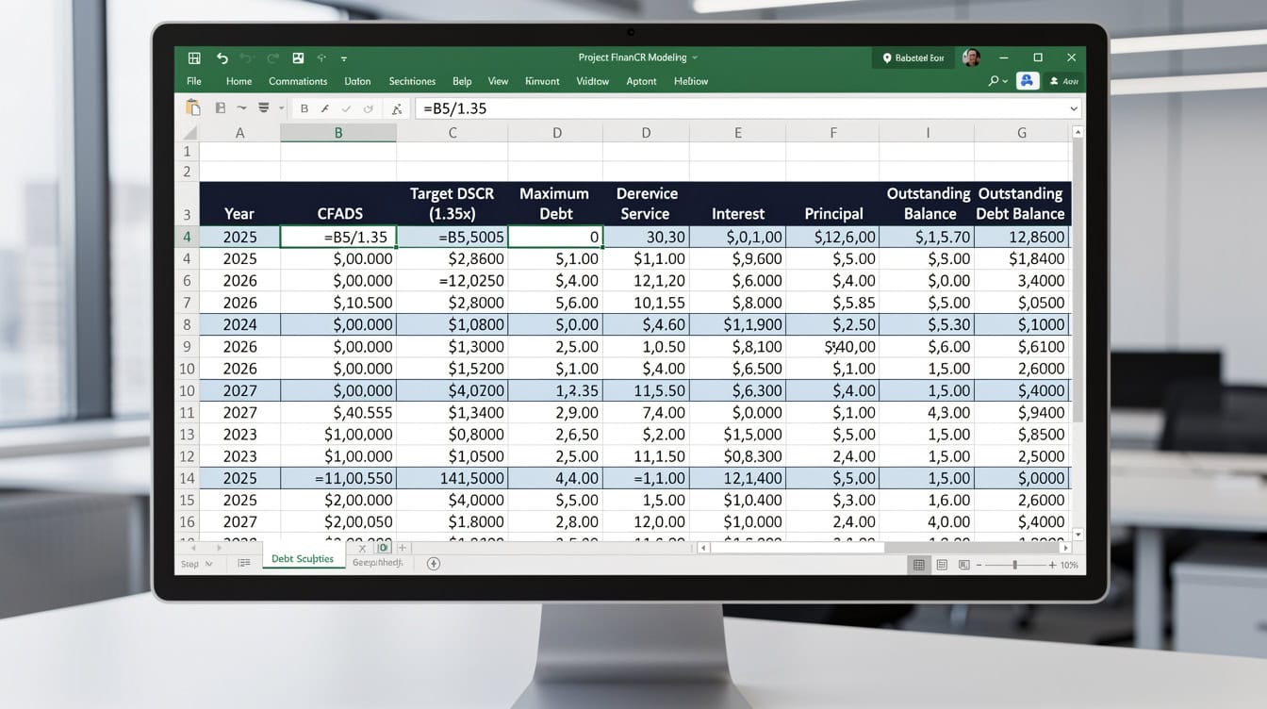Click the Paste clipboard icon
This screenshot has height=709, width=1267.
(193, 107)
